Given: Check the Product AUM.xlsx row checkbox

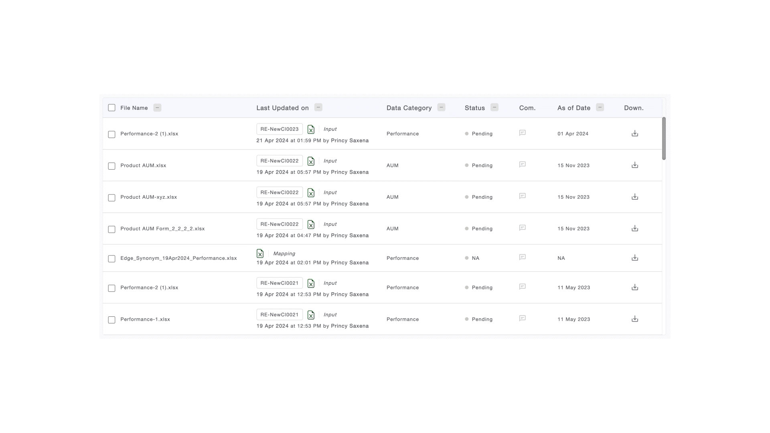Looking at the screenshot, I should [111, 166].
